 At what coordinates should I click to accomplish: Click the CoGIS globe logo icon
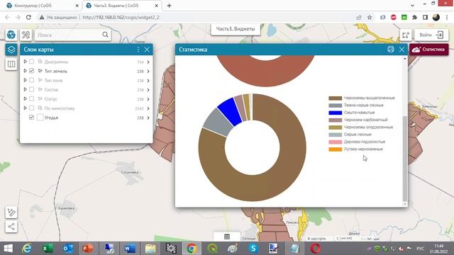point(11,35)
